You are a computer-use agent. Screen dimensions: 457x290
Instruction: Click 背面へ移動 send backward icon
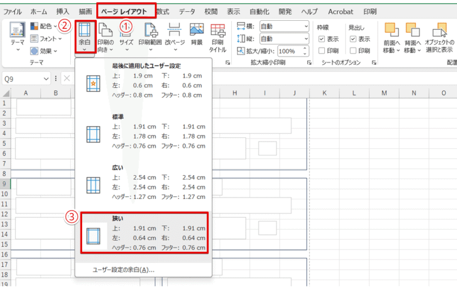(413, 30)
